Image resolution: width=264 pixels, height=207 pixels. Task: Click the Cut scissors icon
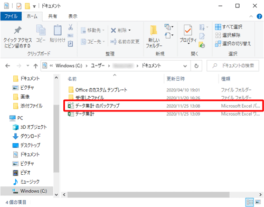coord(71,27)
